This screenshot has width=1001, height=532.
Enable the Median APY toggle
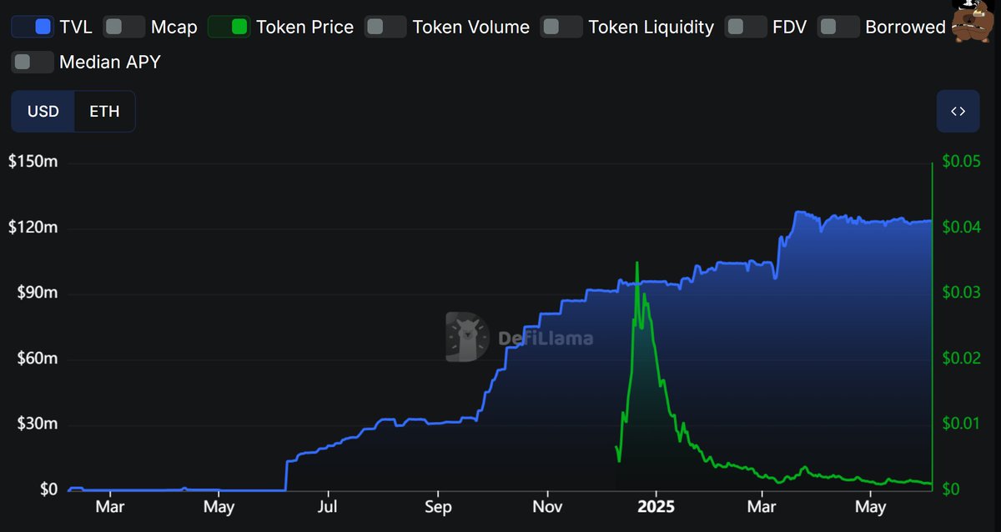point(33,62)
